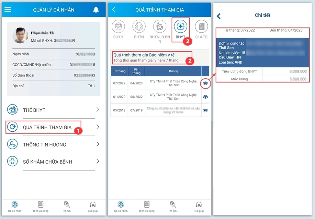View details for 07/2022–04/2023 row eye icon
Viewport: 315px width, 219px height.
pos(205,83)
